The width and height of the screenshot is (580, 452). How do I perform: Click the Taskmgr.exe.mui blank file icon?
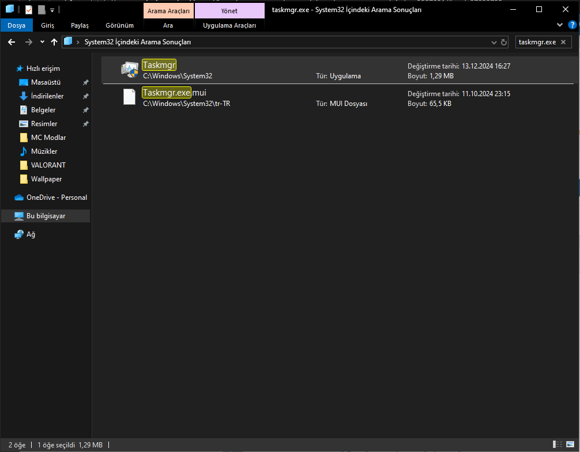click(x=129, y=97)
